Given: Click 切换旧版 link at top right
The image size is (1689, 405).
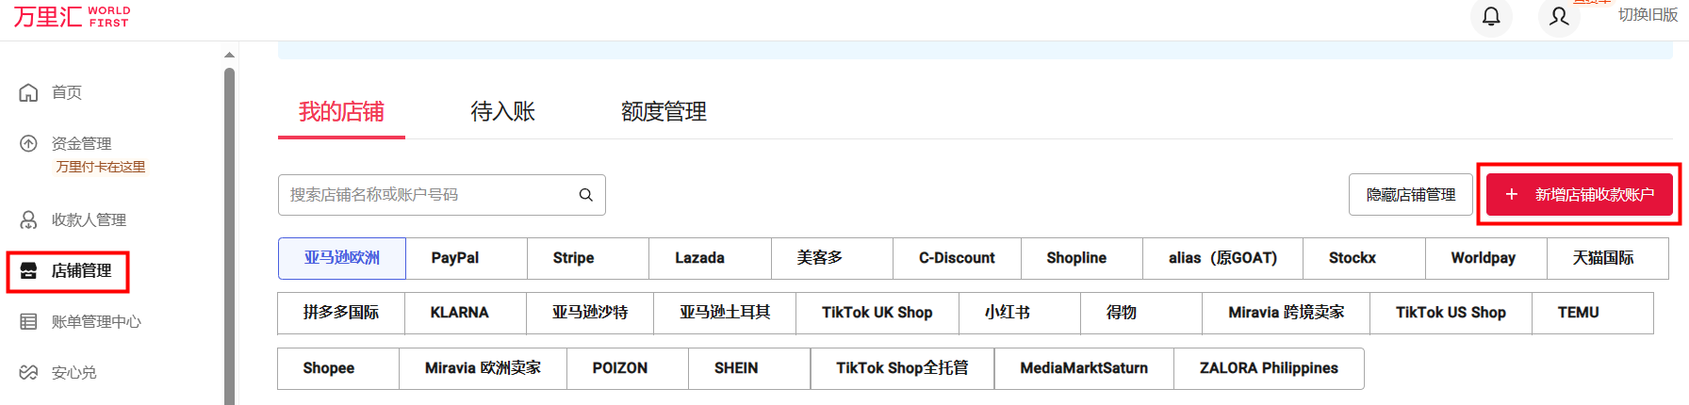Looking at the screenshot, I should 1648,15.
